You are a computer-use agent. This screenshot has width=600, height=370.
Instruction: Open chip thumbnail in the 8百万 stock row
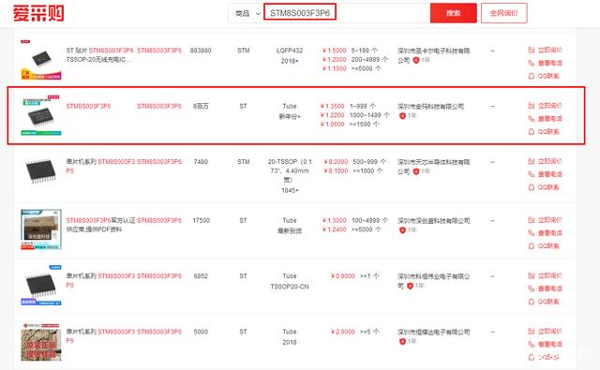click(x=41, y=115)
